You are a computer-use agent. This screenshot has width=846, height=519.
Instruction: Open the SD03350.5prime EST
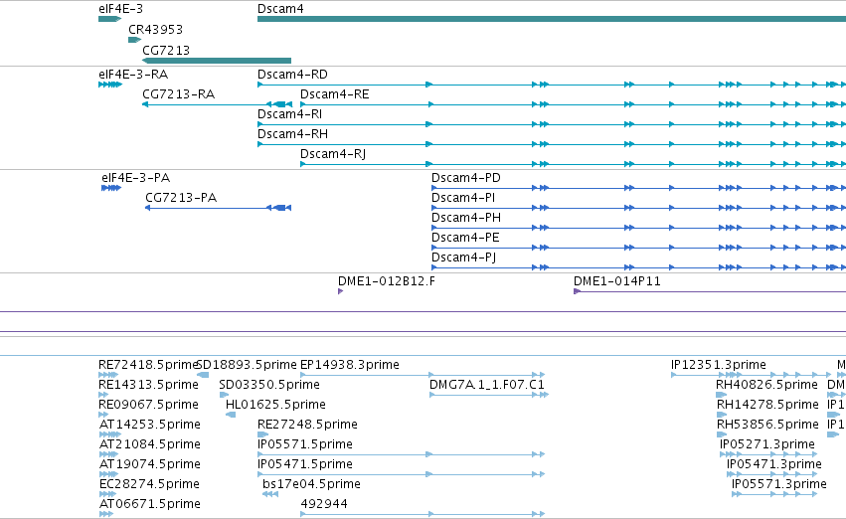(269, 385)
